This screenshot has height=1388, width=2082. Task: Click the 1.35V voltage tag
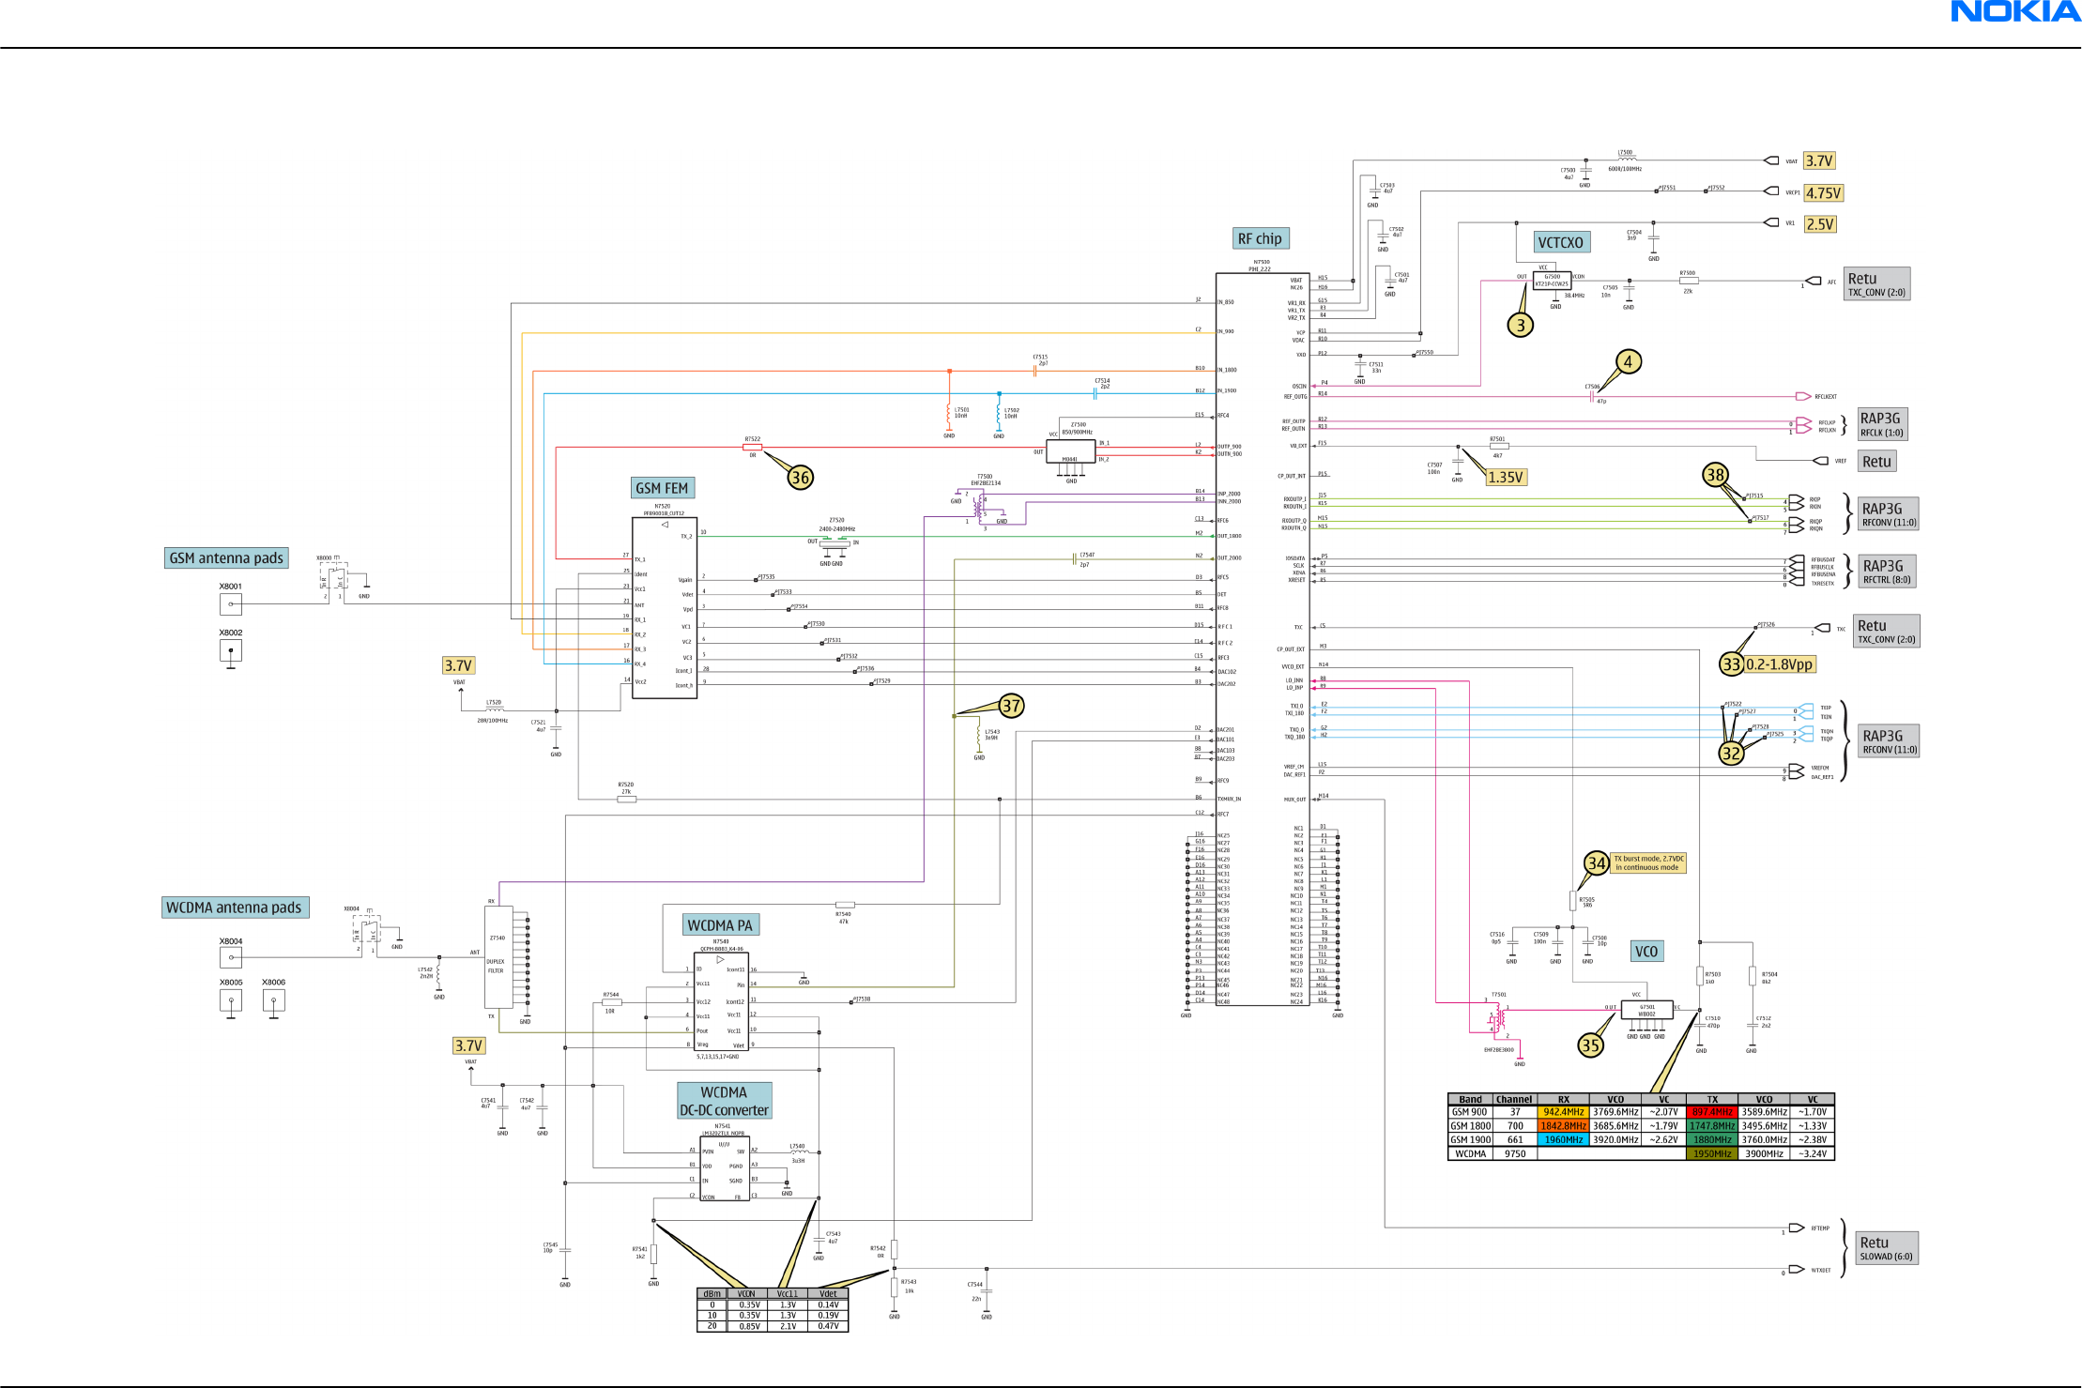(1506, 477)
